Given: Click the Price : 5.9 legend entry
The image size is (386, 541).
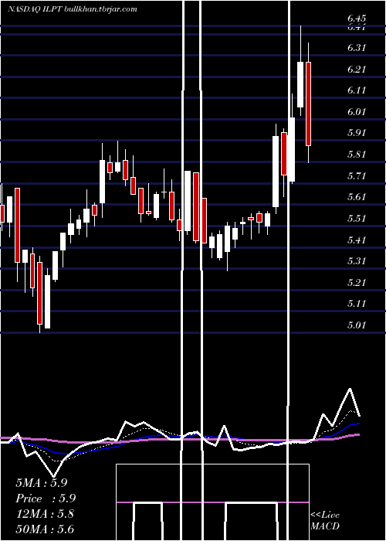Looking at the screenshot, I should click(x=46, y=498).
